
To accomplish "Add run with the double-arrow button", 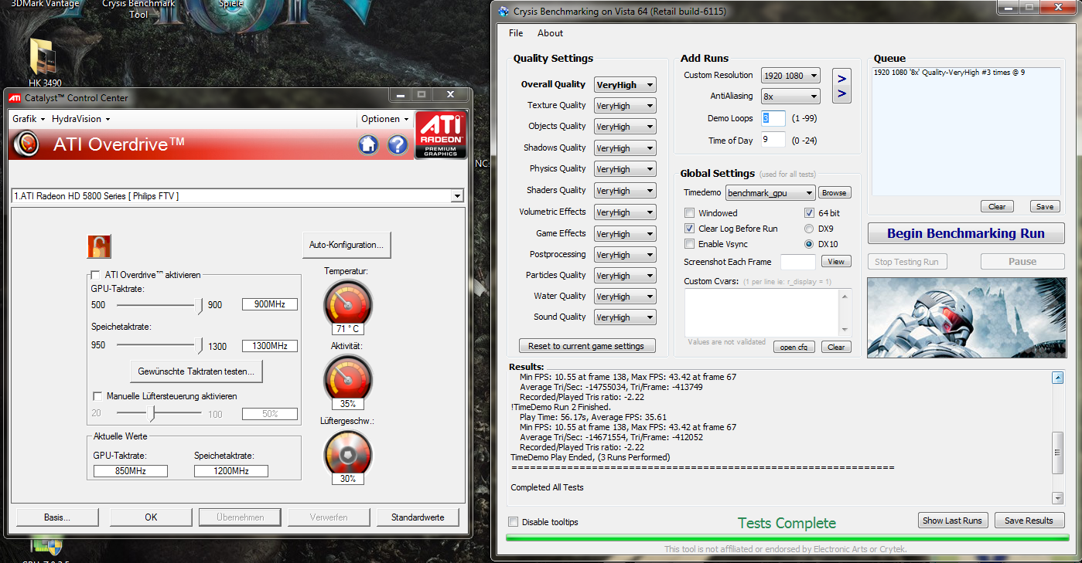I will 841,86.
